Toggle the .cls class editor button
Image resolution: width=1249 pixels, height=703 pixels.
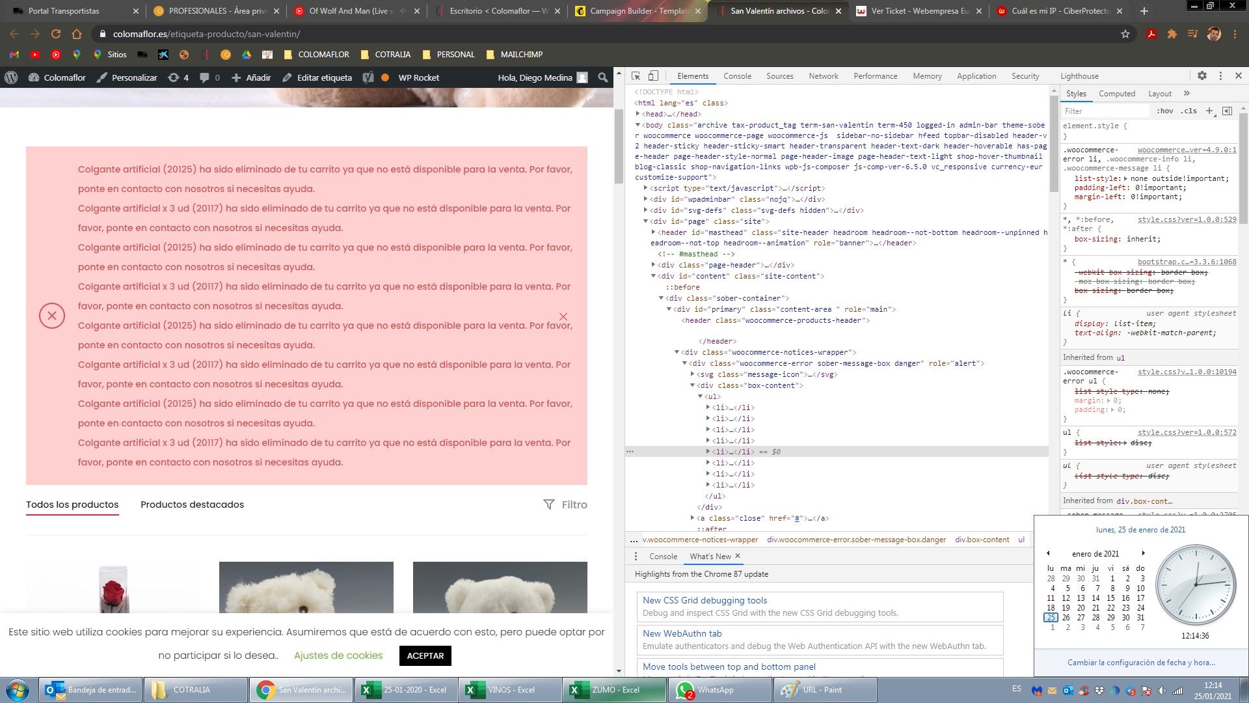1189,111
